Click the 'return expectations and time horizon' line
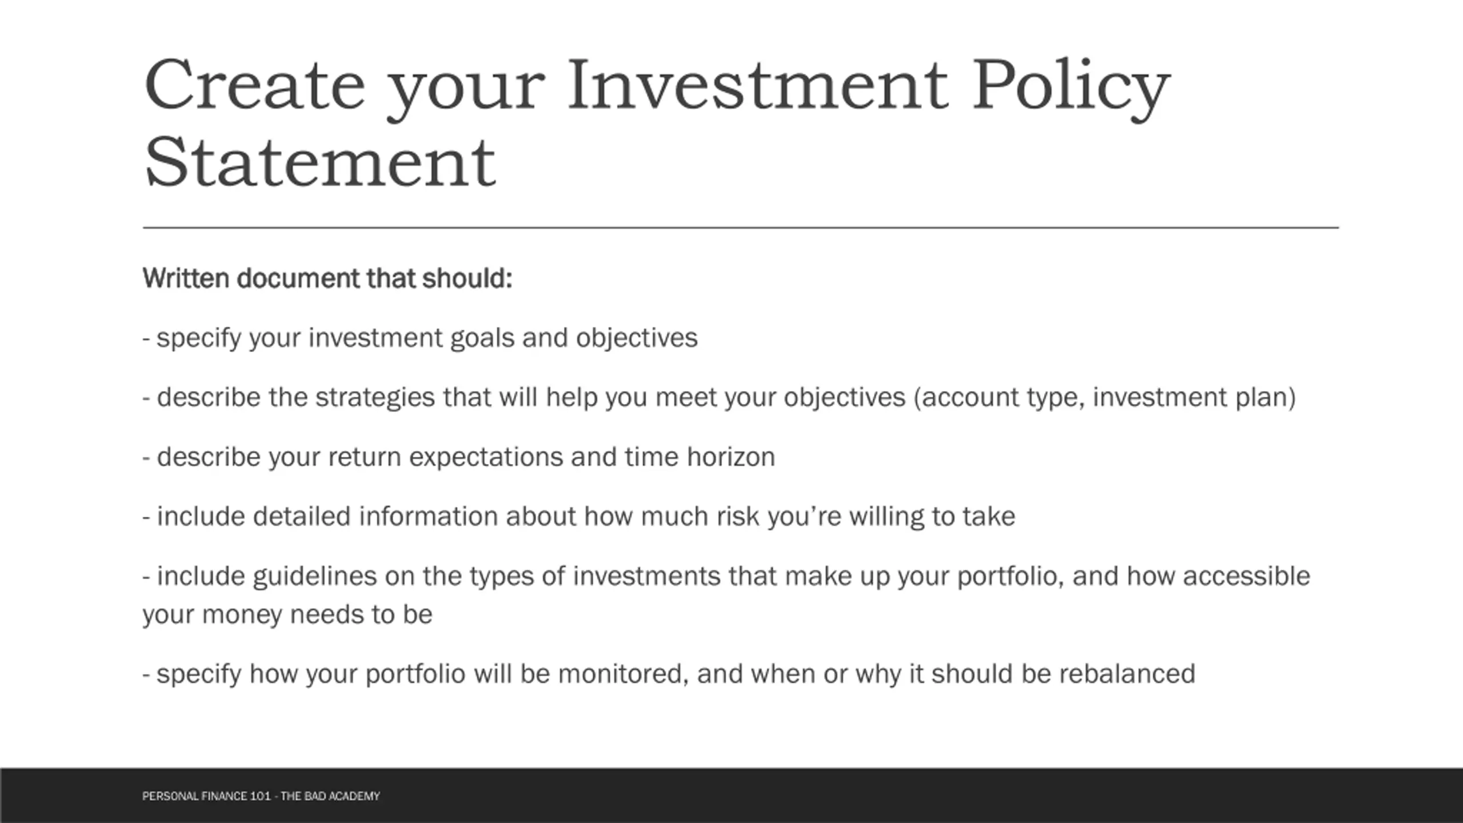 coord(459,457)
